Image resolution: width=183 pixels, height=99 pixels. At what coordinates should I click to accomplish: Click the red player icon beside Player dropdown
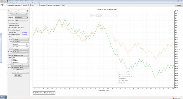pos(28,11)
